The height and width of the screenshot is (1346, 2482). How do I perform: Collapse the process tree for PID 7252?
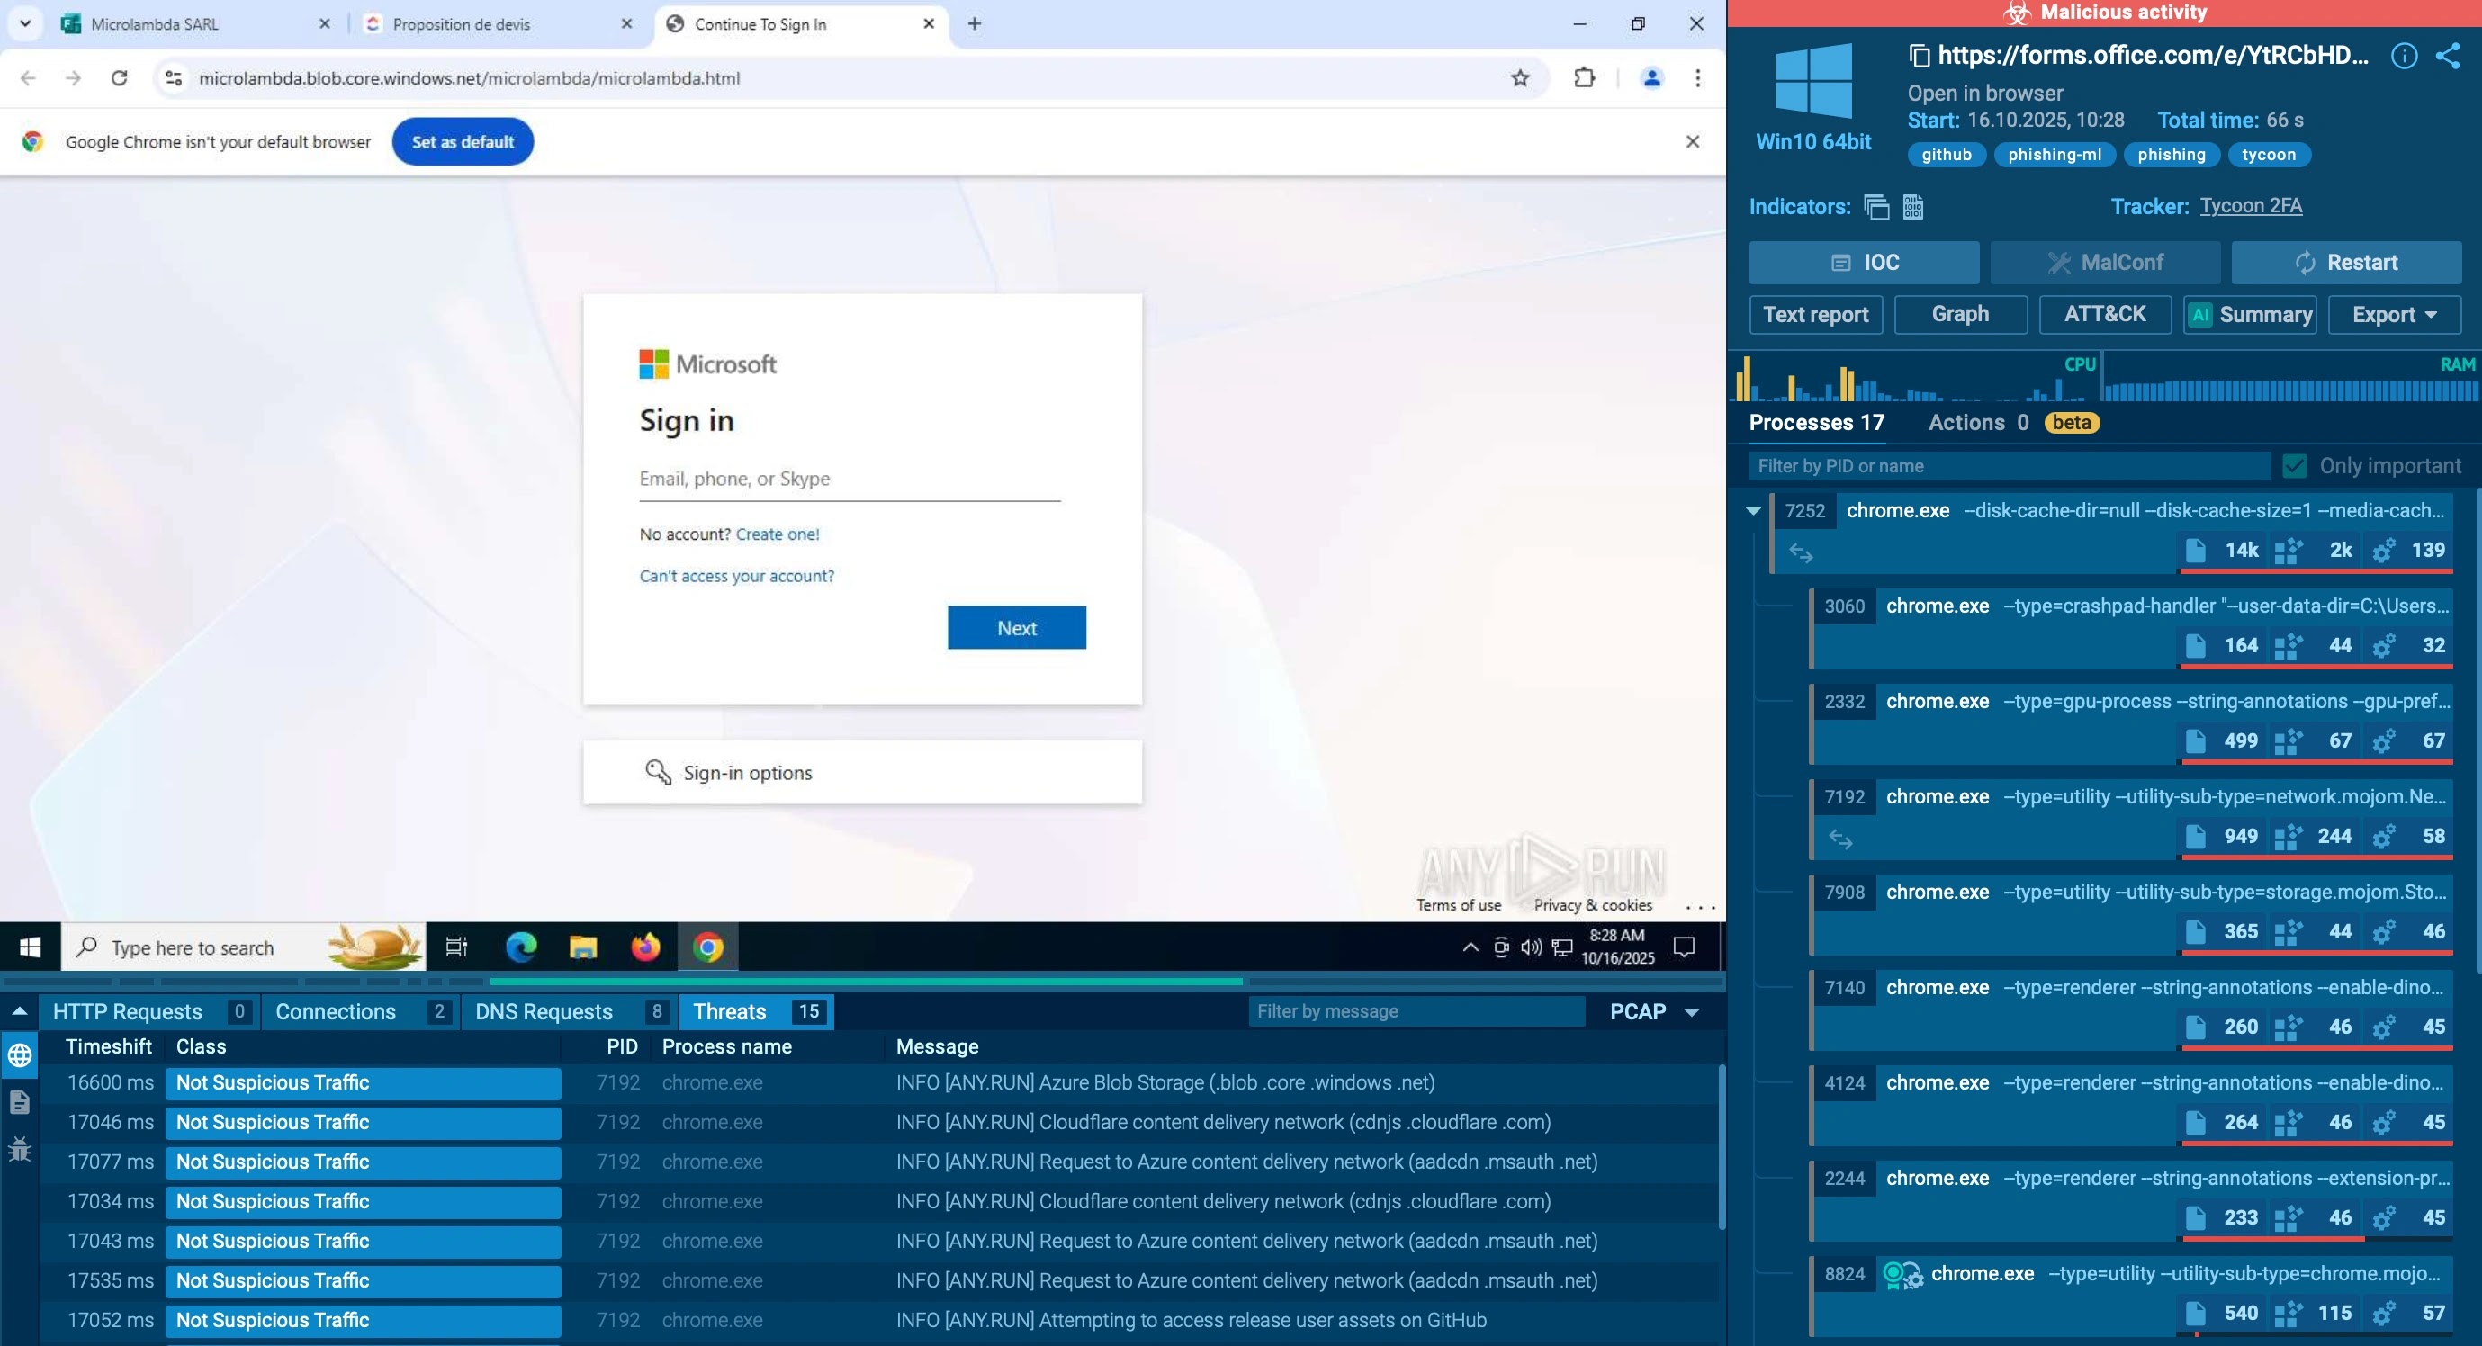[x=1753, y=511]
